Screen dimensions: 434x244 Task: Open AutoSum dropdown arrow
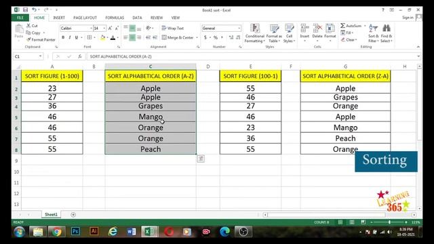(365, 26)
